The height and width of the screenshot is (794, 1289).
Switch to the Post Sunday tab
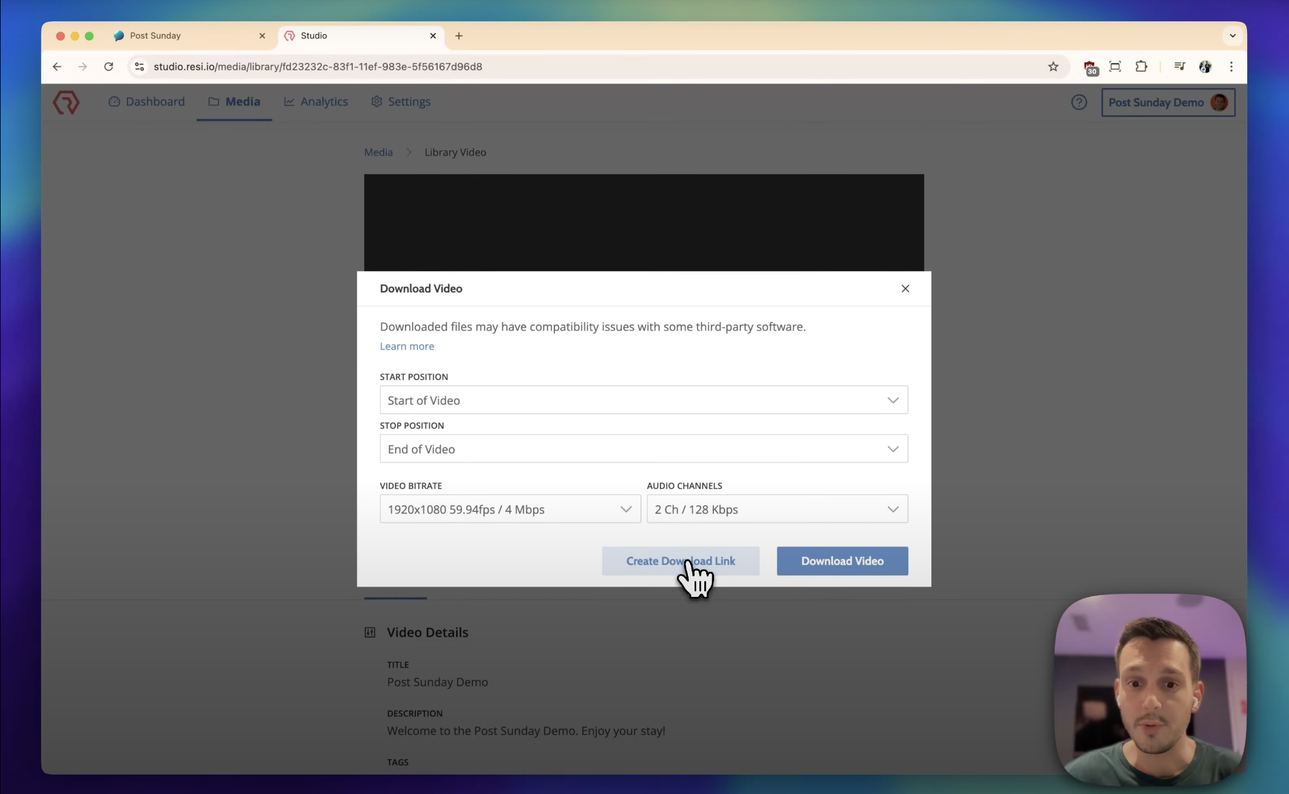[182, 36]
